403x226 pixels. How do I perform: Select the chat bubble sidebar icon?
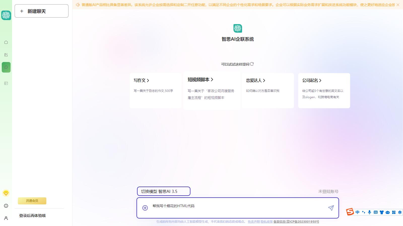(6, 67)
